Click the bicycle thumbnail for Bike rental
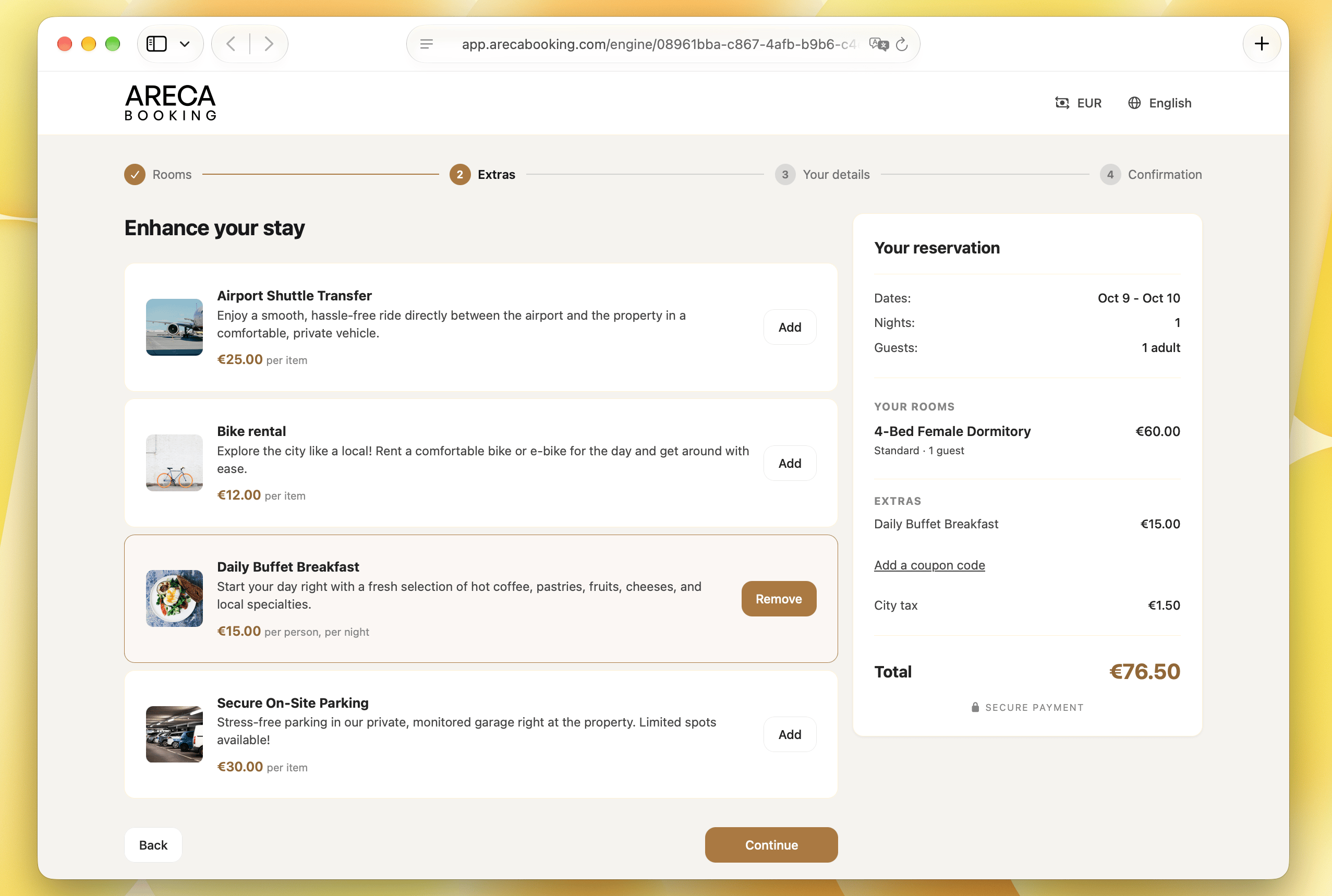 coord(174,463)
